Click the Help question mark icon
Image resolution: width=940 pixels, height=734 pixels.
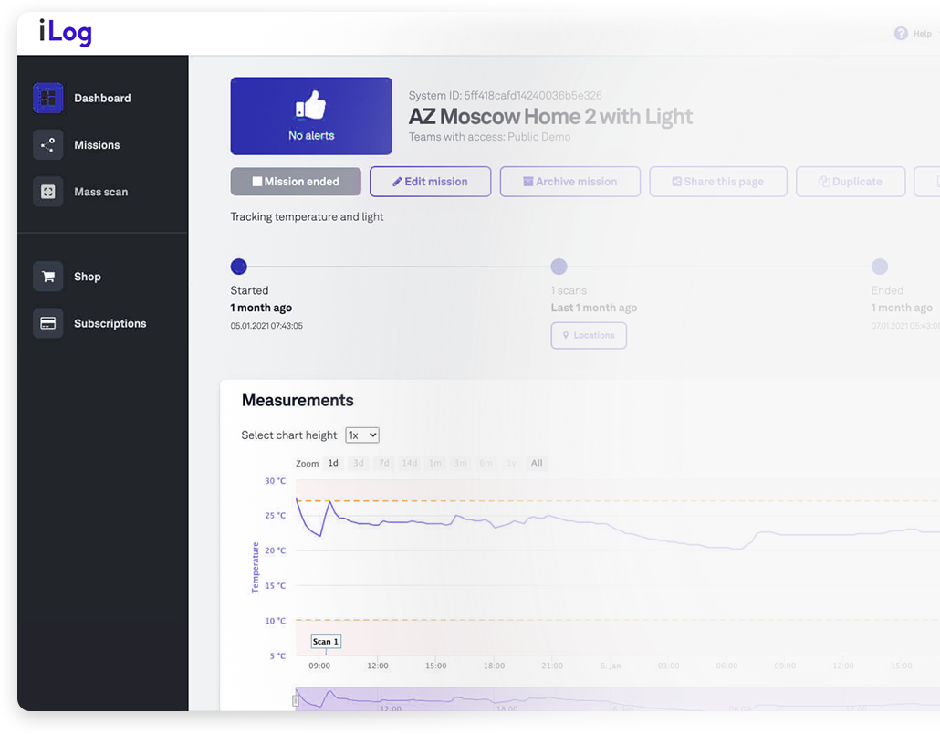tap(901, 34)
